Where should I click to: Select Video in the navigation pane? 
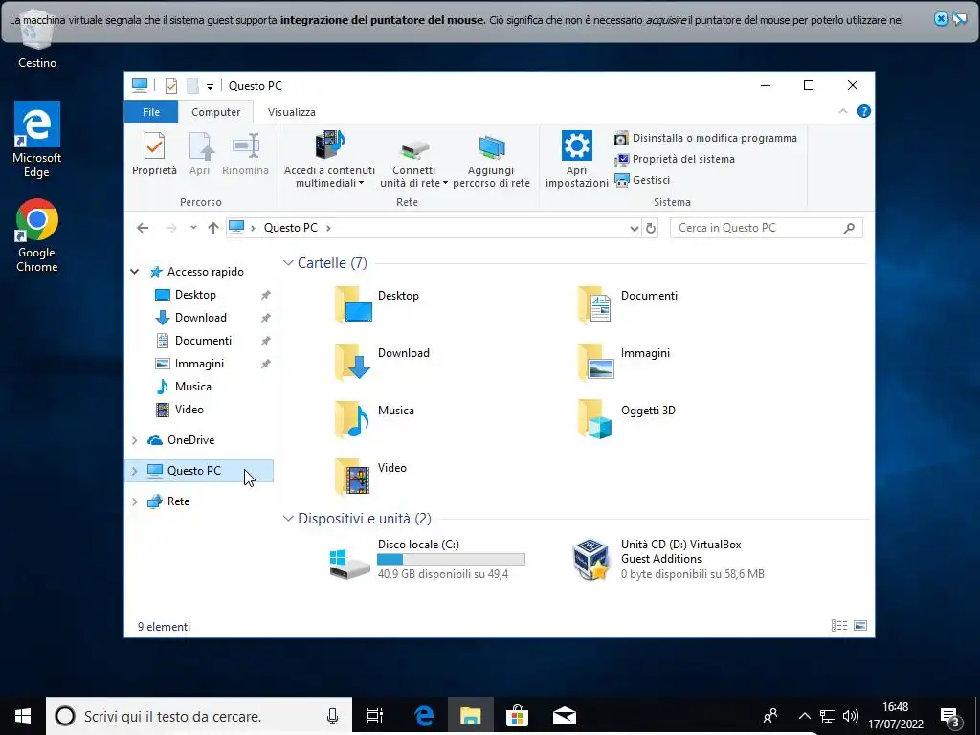point(189,410)
